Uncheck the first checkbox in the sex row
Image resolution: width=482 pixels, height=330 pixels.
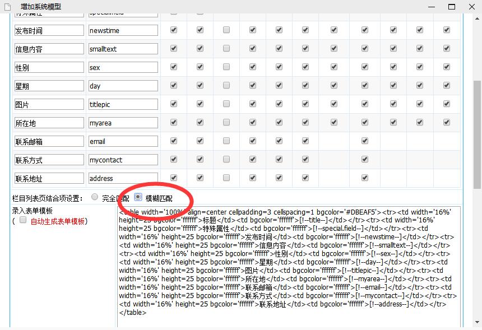(174, 67)
